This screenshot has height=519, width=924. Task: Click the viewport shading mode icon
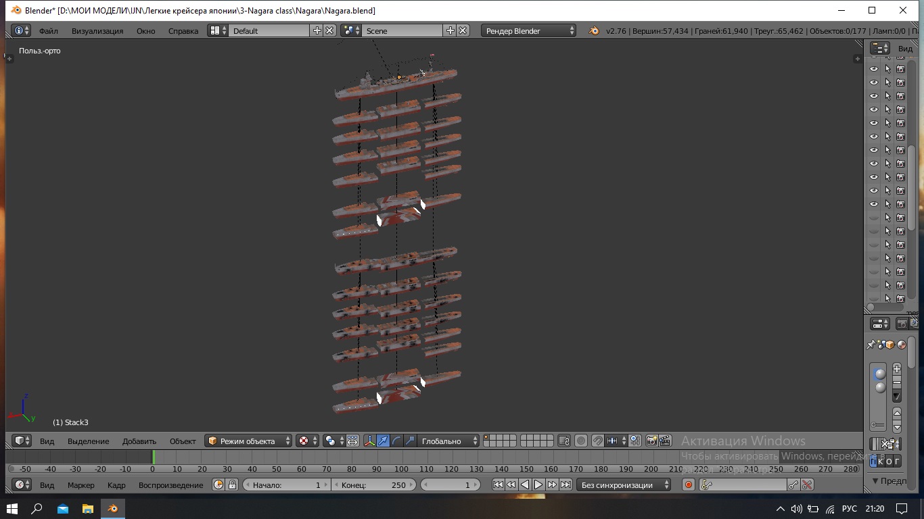pos(304,441)
